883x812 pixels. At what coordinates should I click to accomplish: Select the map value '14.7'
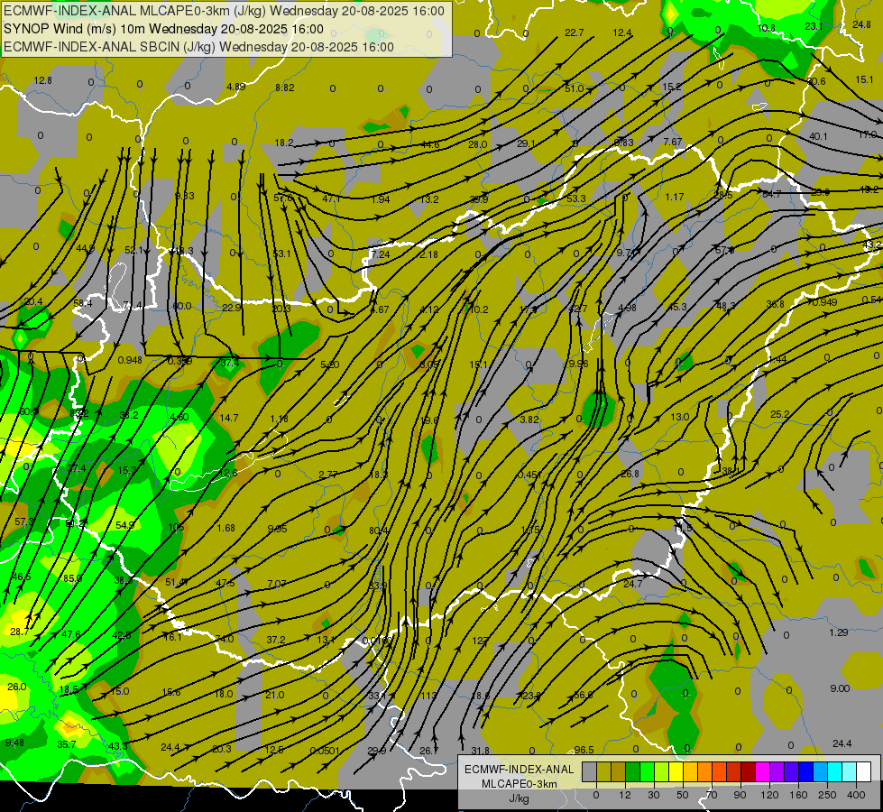pyautogui.click(x=228, y=418)
